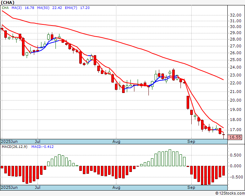Select the EMA(7) value 17.20
The width and height of the screenshot is (245, 196).
tap(85, 8)
